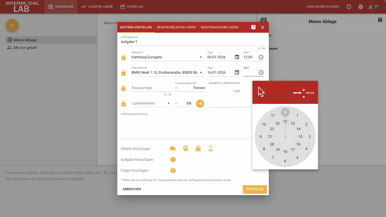This screenshot has height=217, width=386.
Task: Open clock picker for Abholort Zeit
Action: pos(261,57)
